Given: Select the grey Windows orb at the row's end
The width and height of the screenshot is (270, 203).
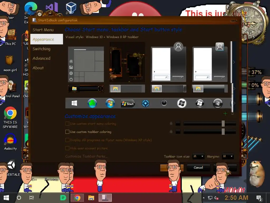Looking at the screenshot, I should click(218, 103).
